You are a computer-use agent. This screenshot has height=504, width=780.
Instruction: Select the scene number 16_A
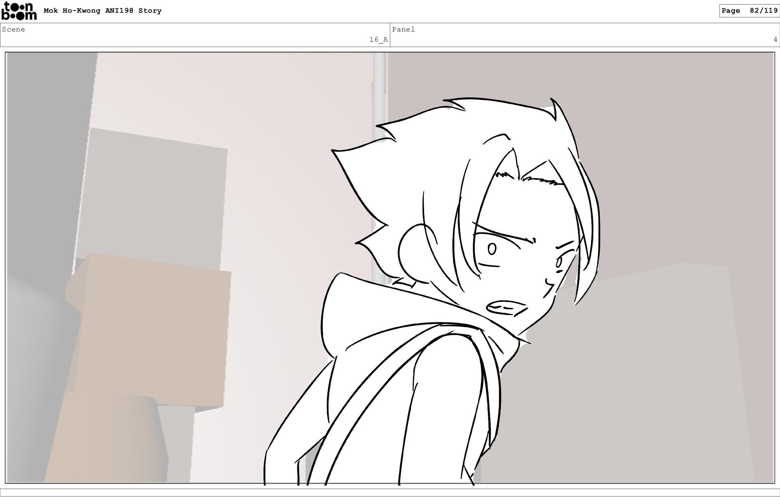click(x=378, y=40)
